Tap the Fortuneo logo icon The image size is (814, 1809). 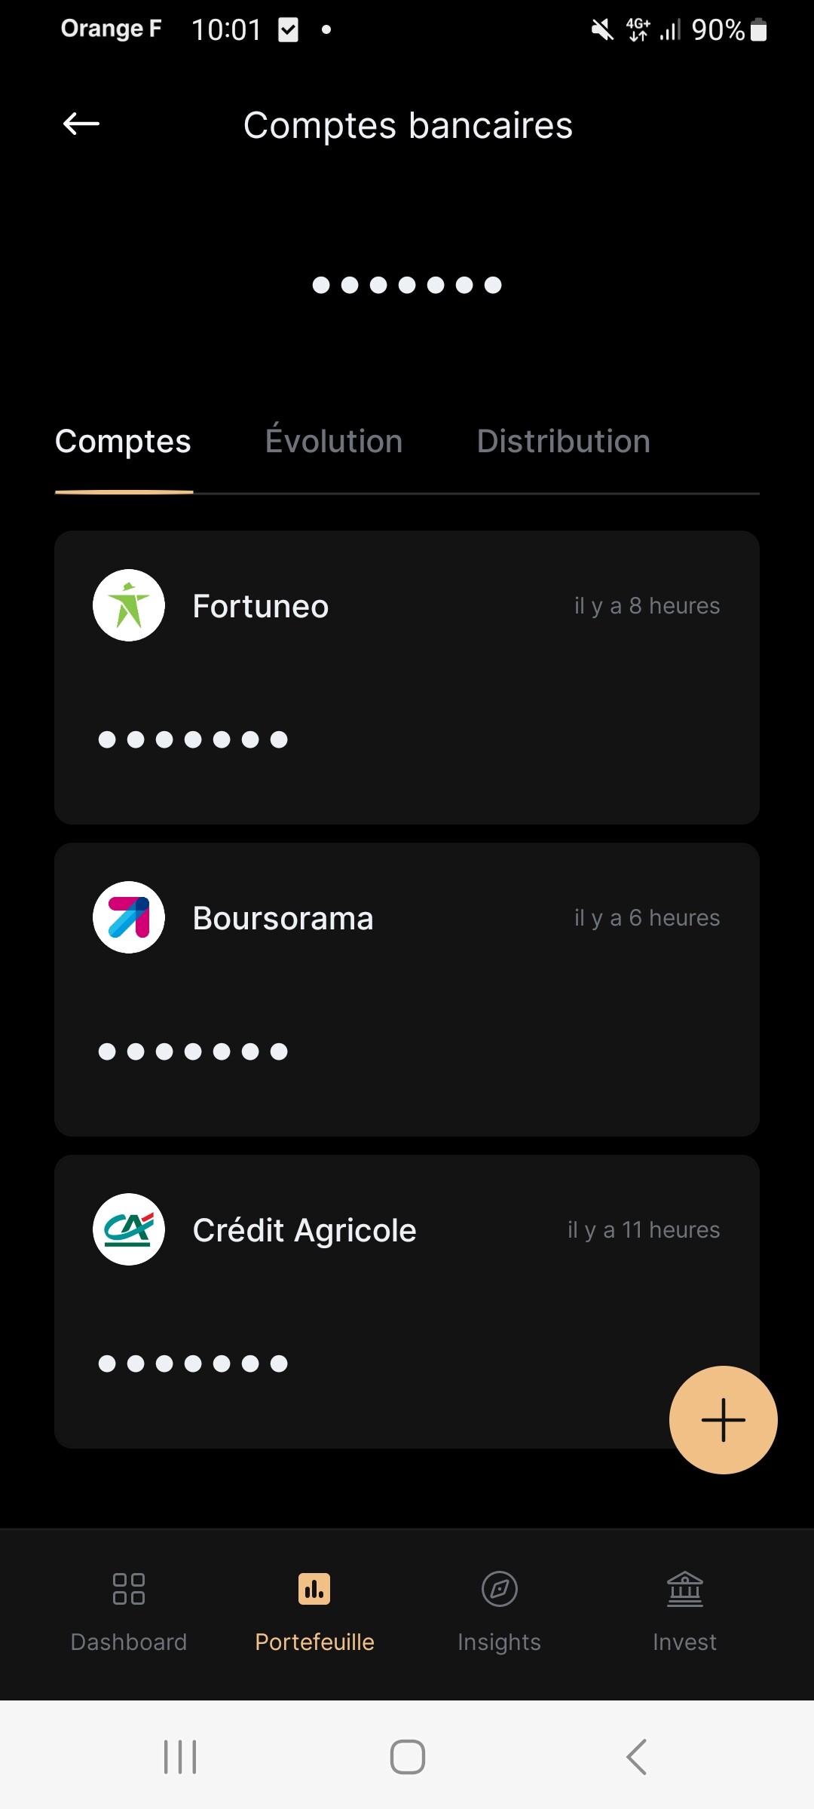[x=129, y=605]
